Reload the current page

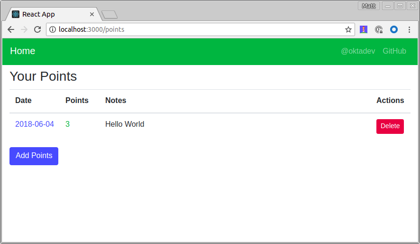(x=37, y=29)
